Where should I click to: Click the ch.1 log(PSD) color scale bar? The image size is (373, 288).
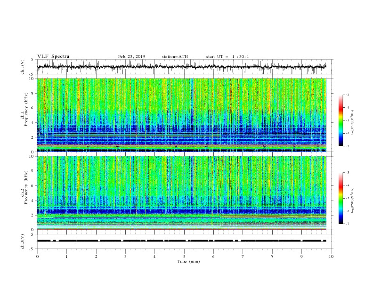(x=341, y=120)
